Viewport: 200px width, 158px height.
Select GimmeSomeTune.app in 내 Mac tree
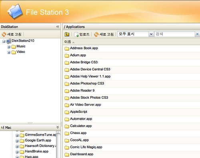coord(40,135)
